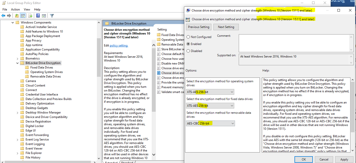This screenshot has height=163, width=356.
Task: Open the File menu
Action: (5, 9)
